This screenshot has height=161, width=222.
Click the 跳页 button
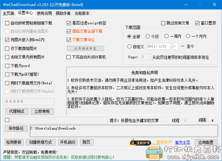point(87,142)
